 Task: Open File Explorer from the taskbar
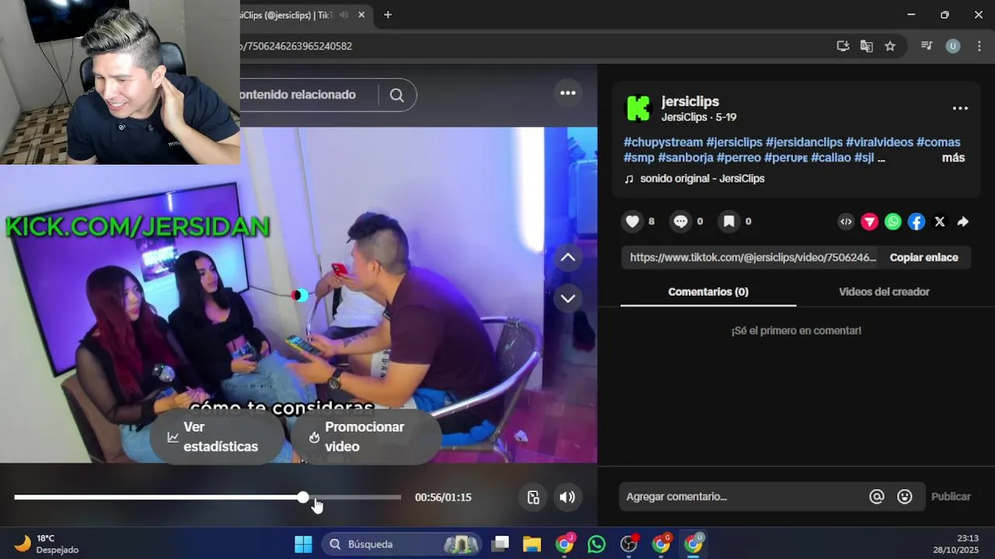point(532,544)
